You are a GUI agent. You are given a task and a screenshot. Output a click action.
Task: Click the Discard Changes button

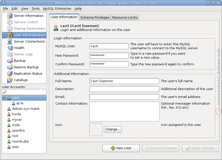click(x=161, y=148)
